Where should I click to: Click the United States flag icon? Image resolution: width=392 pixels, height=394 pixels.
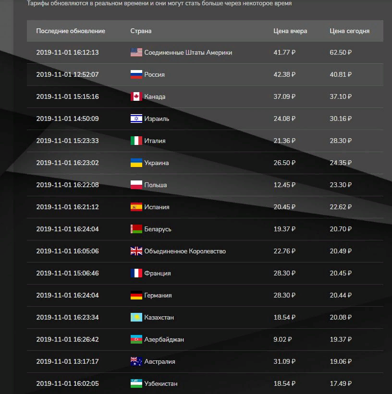click(136, 52)
